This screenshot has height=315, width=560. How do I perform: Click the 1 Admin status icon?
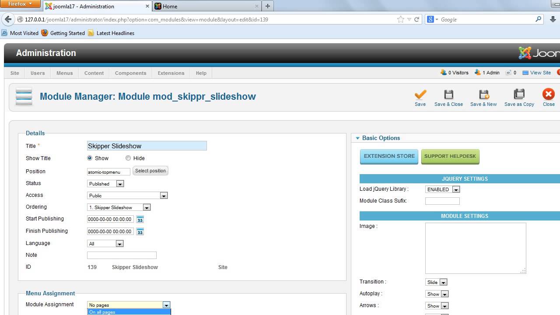(x=478, y=73)
